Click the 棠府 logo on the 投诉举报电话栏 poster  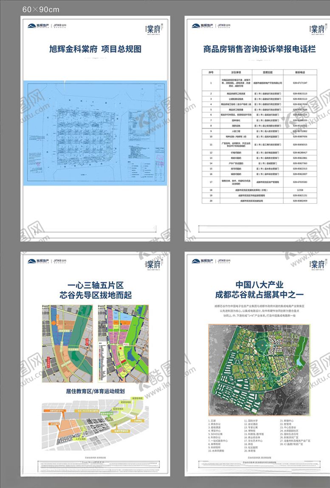pos(318,29)
